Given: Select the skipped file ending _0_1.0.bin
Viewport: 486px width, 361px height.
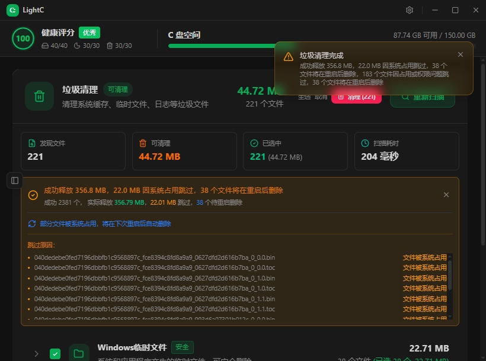Looking at the screenshot, I should click(154, 278).
